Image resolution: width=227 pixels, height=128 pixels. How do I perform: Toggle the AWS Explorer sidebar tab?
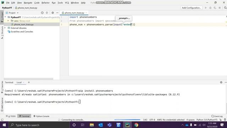point(2,105)
